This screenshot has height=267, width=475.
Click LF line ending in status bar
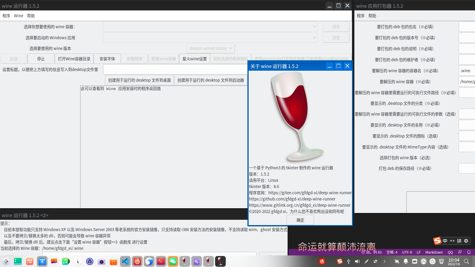pos(419,252)
